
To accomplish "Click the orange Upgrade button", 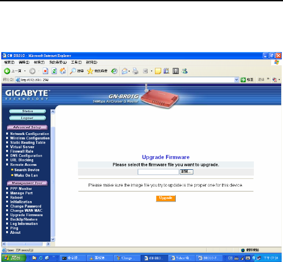I will [166, 198].
